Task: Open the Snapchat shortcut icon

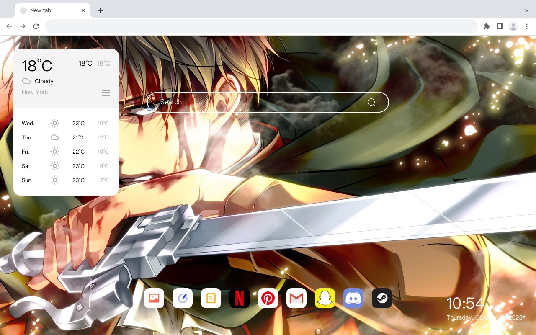Action: [325, 298]
